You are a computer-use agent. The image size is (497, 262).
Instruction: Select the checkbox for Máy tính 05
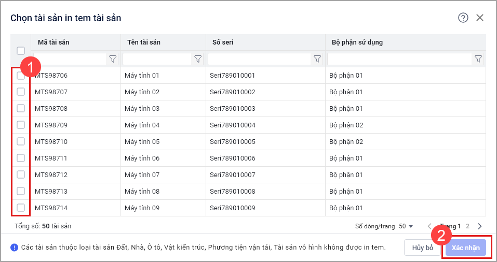[x=21, y=141]
